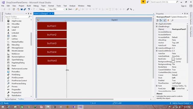Click the BackColor Control color swatch
193x109 pixels.
click(x=173, y=59)
